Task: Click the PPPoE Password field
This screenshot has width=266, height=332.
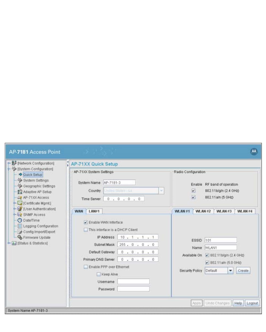Action: point(134,289)
